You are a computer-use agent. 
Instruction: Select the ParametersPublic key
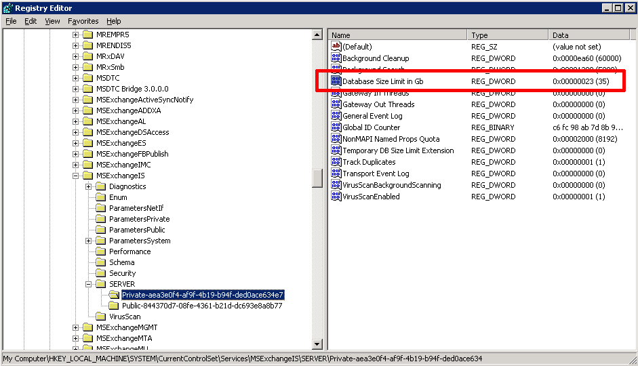click(x=137, y=230)
